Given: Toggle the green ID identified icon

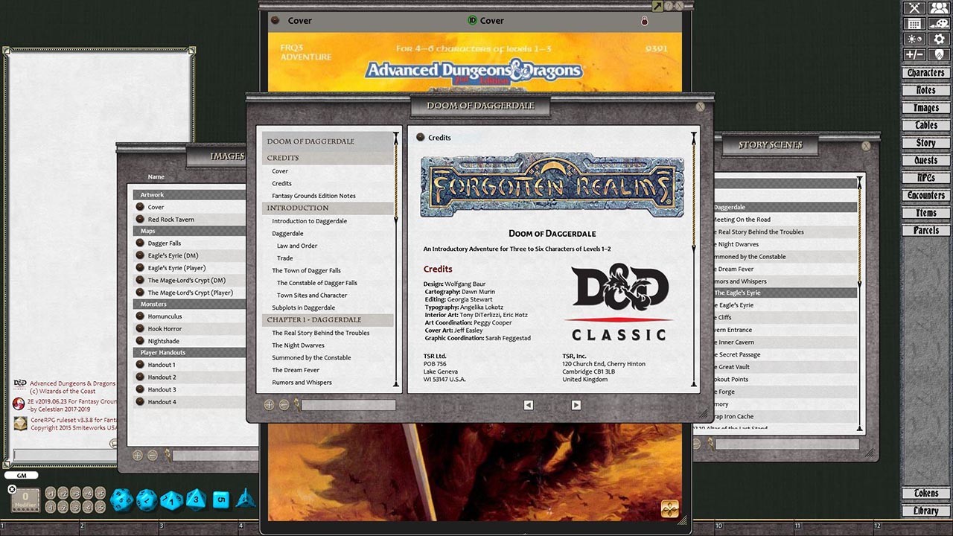Looking at the screenshot, I should (472, 21).
